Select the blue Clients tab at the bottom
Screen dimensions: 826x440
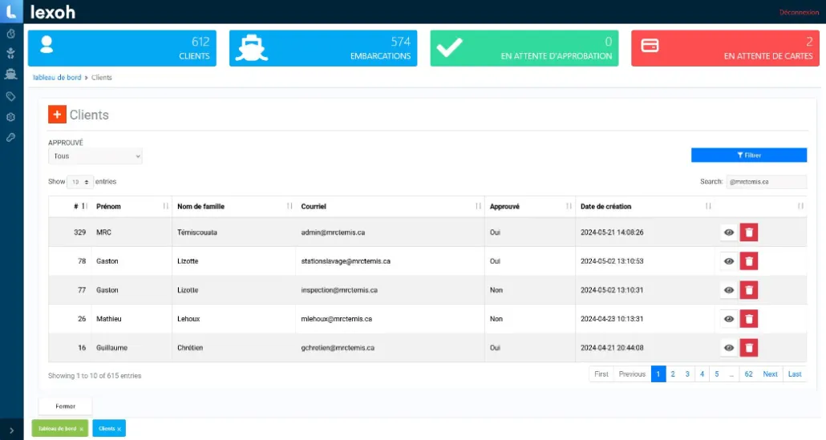click(x=105, y=429)
